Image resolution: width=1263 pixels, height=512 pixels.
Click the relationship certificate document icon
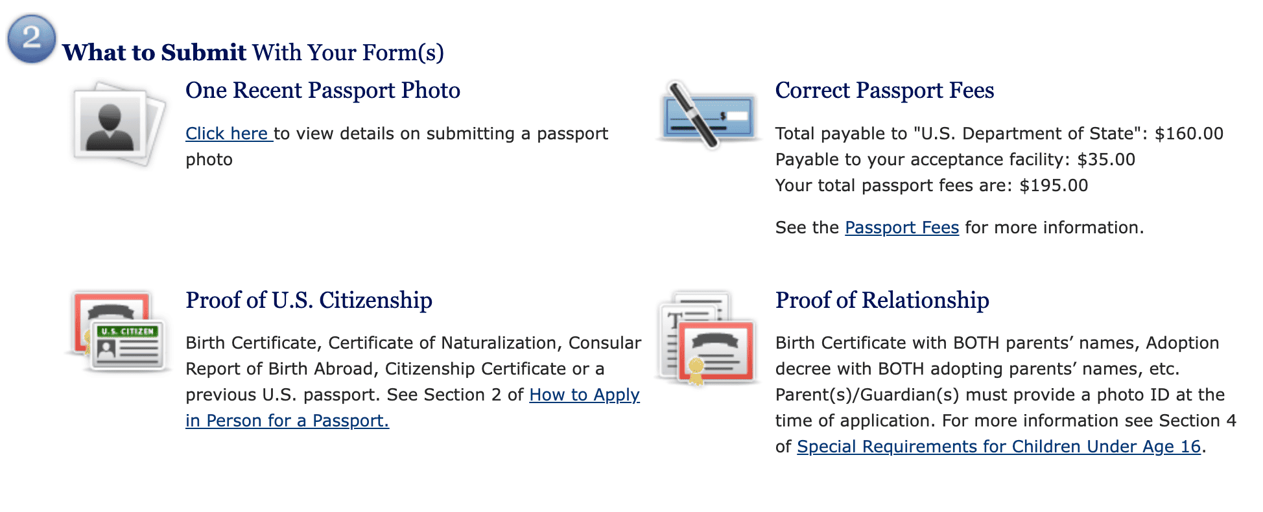pyautogui.click(x=708, y=337)
